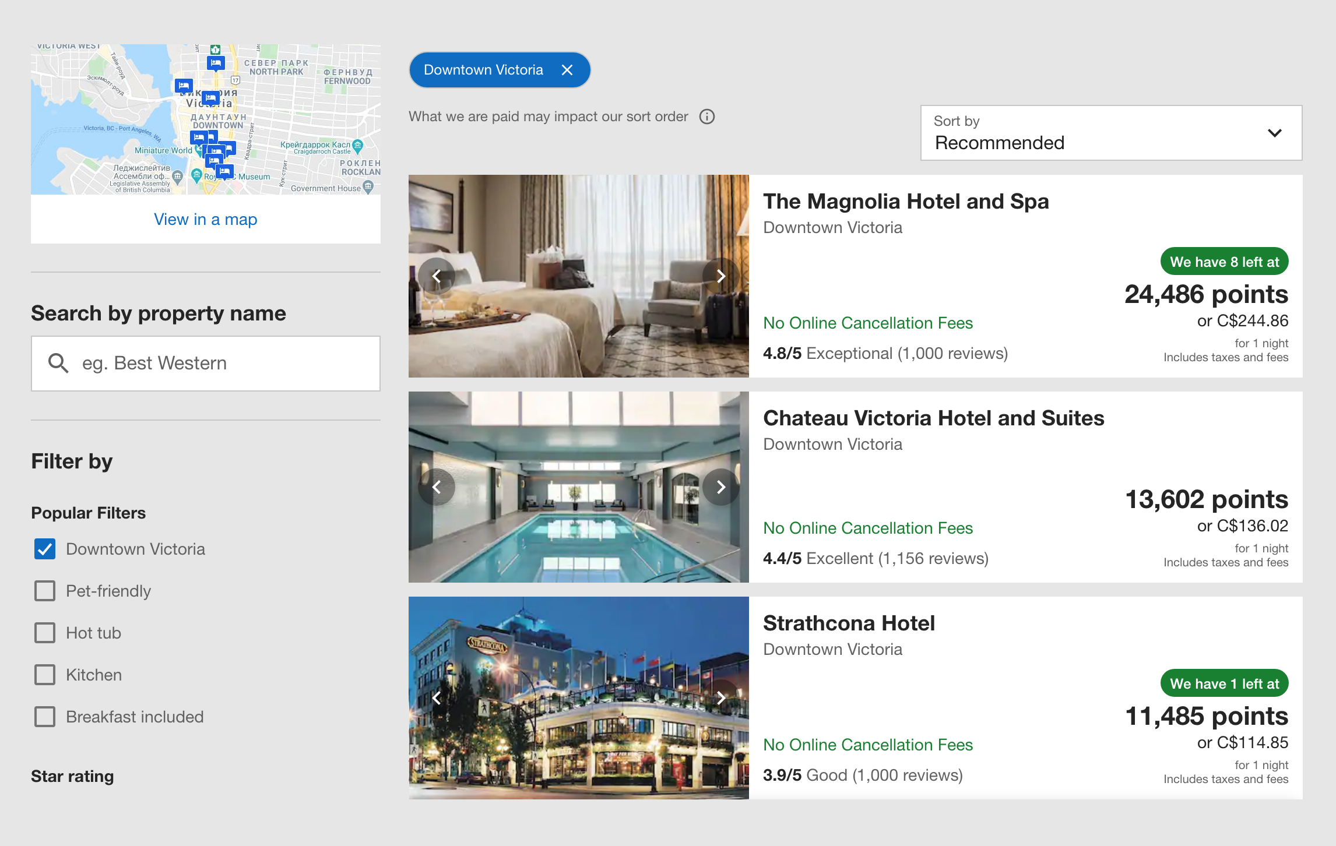The width and height of the screenshot is (1336, 846).
Task: Click the Strathcona Hotel building photo
Action: click(x=579, y=698)
